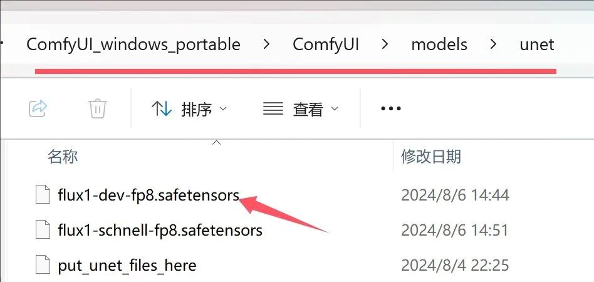Open the ComfyUI breadcrumb folder
This screenshot has height=282, width=594.
(326, 44)
